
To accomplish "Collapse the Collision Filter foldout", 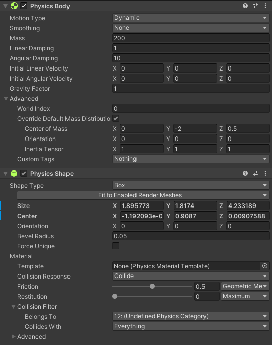I will [x=13, y=307].
